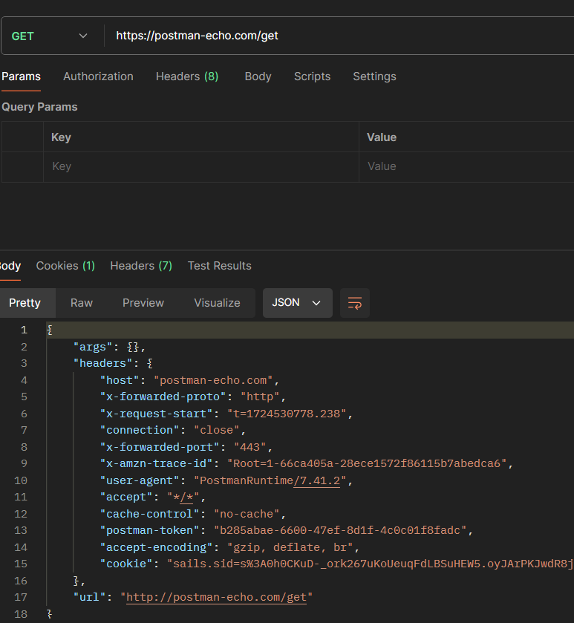Switch to Test Results tab

(220, 265)
